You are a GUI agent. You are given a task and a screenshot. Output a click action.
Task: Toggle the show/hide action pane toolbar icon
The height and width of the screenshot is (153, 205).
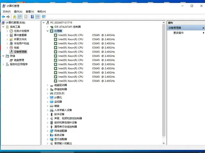[37, 17]
